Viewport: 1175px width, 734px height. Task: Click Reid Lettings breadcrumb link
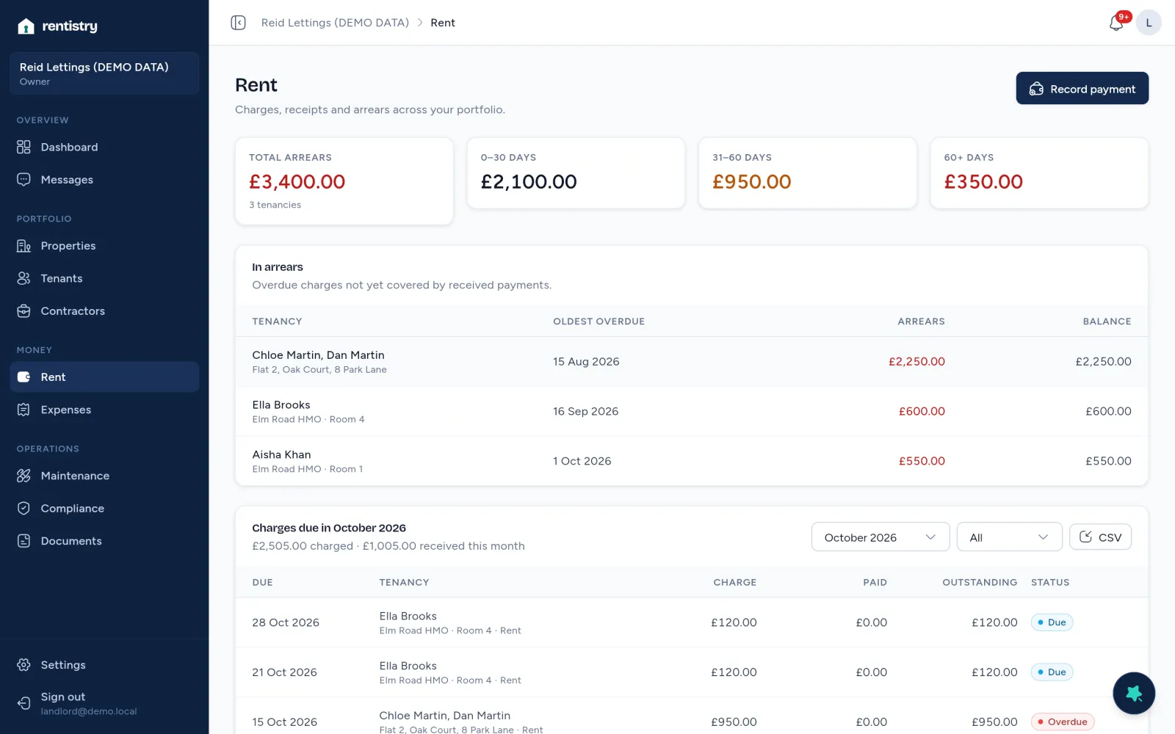point(335,23)
